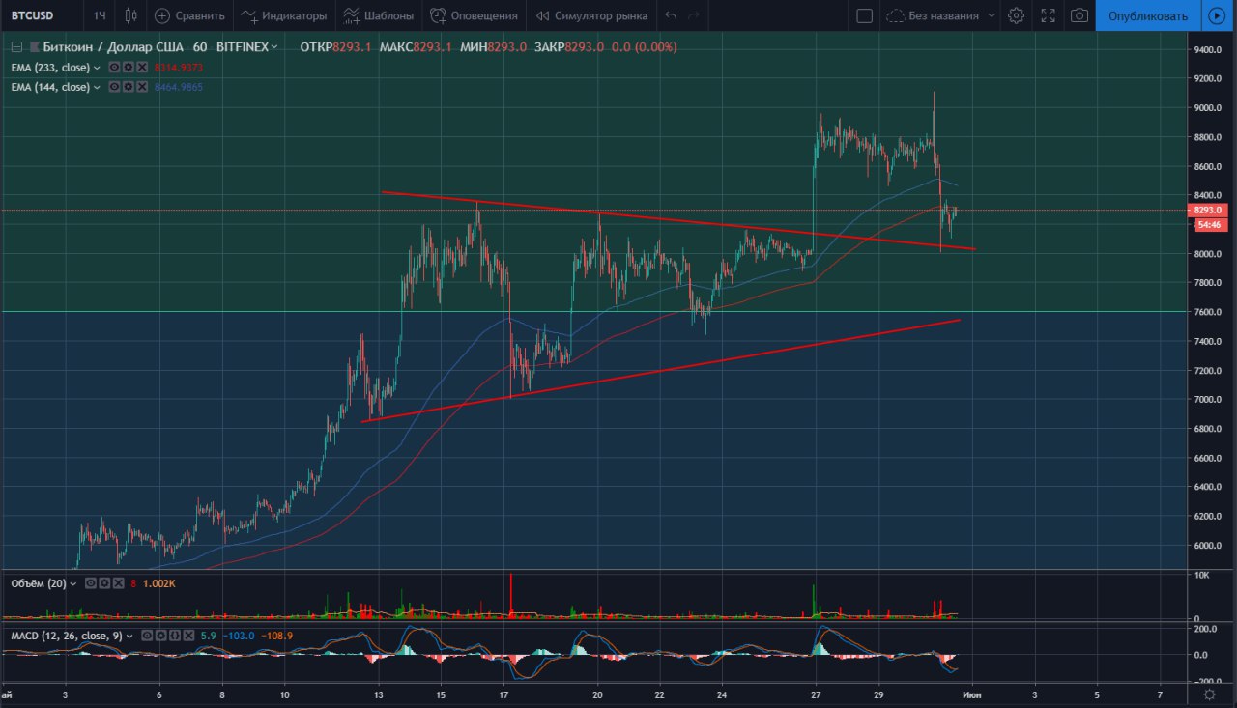Viewport: 1237px width, 708px height.
Task: Select the upper red descending trend line
Action: (x=678, y=221)
